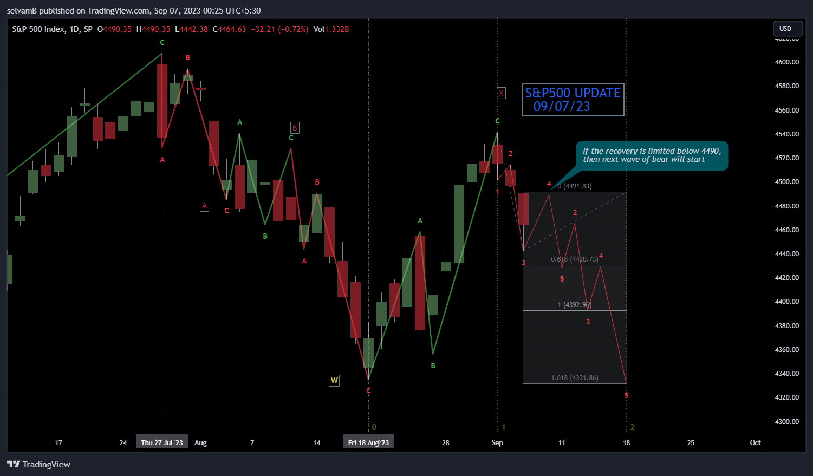Click the 4580.00 price axis label
Viewport: 813px width, 476px height.
click(787, 86)
